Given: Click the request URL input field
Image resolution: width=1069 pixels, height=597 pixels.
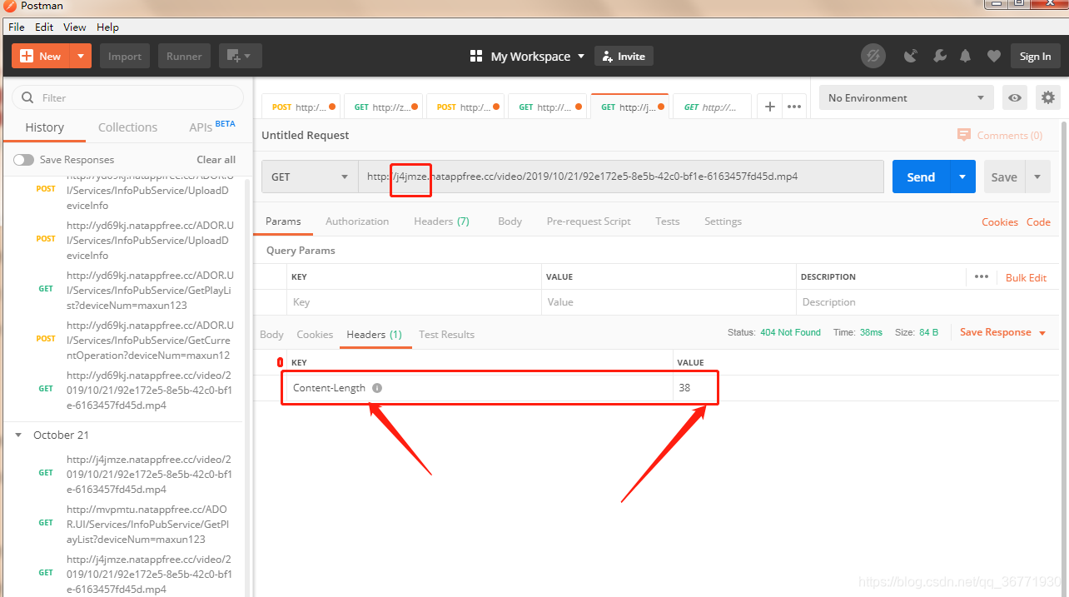Looking at the screenshot, I should (x=621, y=177).
